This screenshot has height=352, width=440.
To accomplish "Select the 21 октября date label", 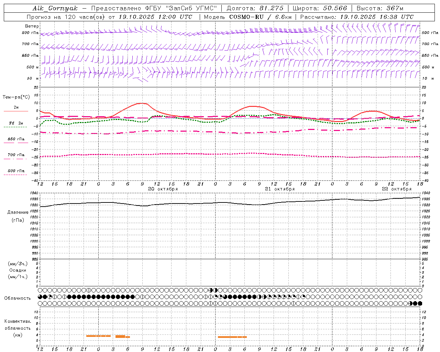I will pyautogui.click(x=280, y=189).
